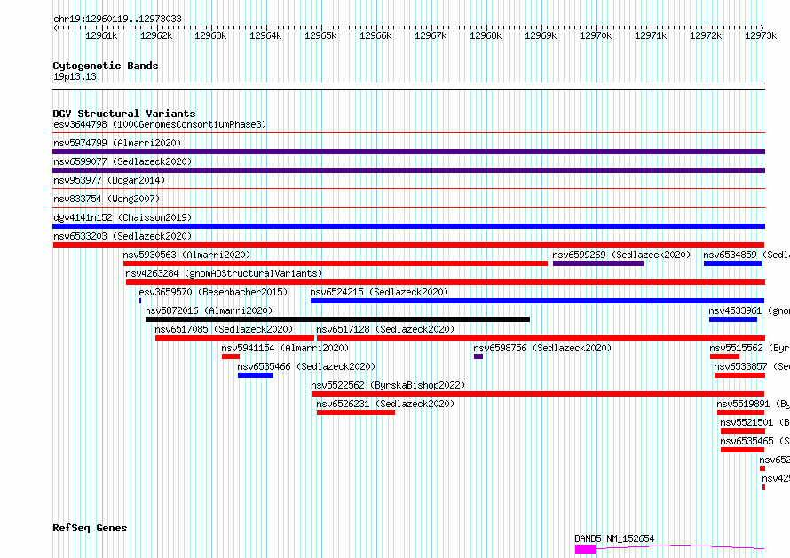The image size is (790, 558).
Task: Open the nsv6517085 Sedlazeck2020 label
Action: pos(224,329)
